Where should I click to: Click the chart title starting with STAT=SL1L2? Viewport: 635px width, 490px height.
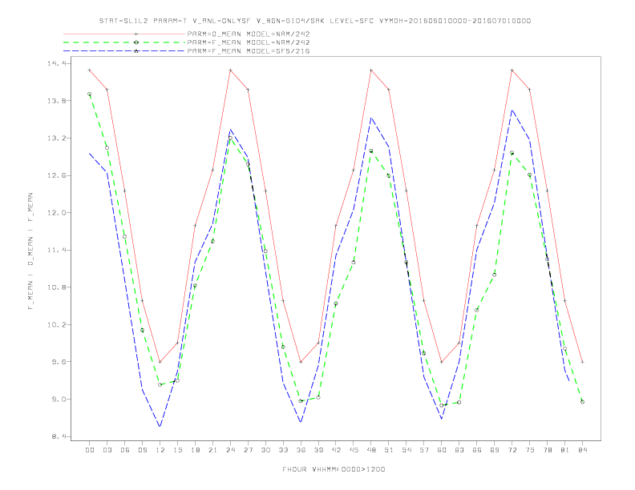pyautogui.click(x=314, y=21)
